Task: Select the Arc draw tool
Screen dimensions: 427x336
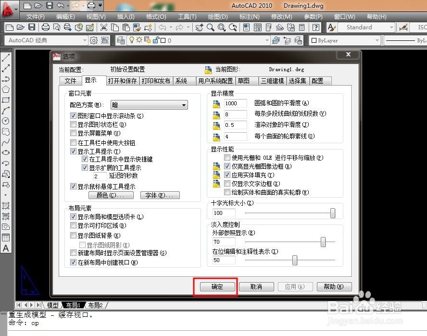Action: pyautogui.click(x=6, y=110)
